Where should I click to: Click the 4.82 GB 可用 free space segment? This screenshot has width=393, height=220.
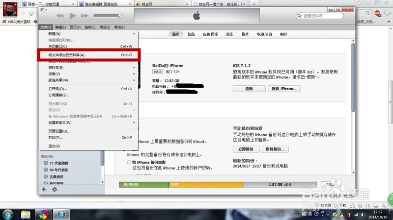pos(280,185)
